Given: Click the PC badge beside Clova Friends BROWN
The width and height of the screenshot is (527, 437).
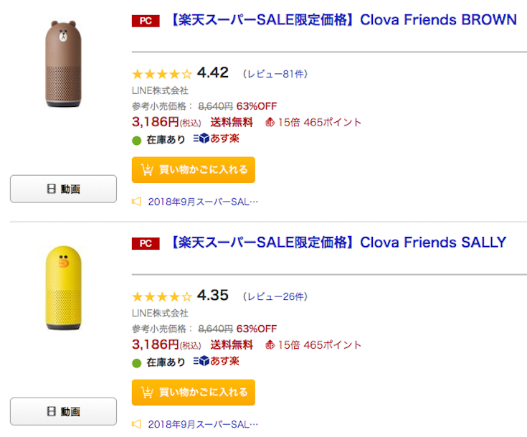Looking at the screenshot, I should (x=146, y=21).
